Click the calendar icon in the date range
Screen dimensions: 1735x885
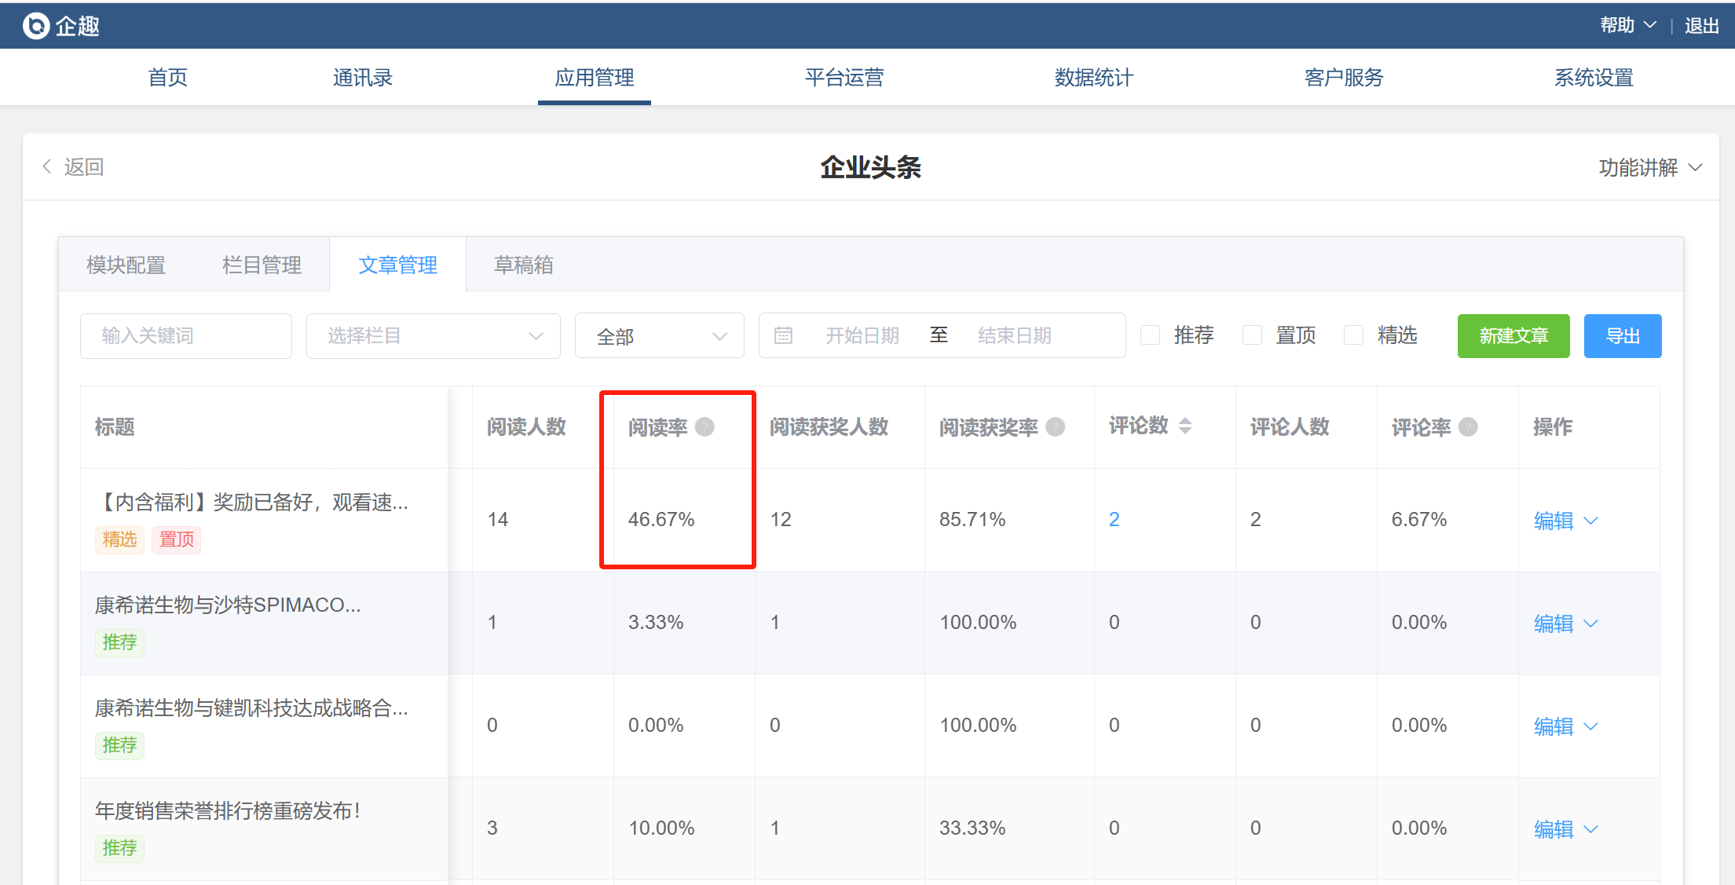point(783,335)
